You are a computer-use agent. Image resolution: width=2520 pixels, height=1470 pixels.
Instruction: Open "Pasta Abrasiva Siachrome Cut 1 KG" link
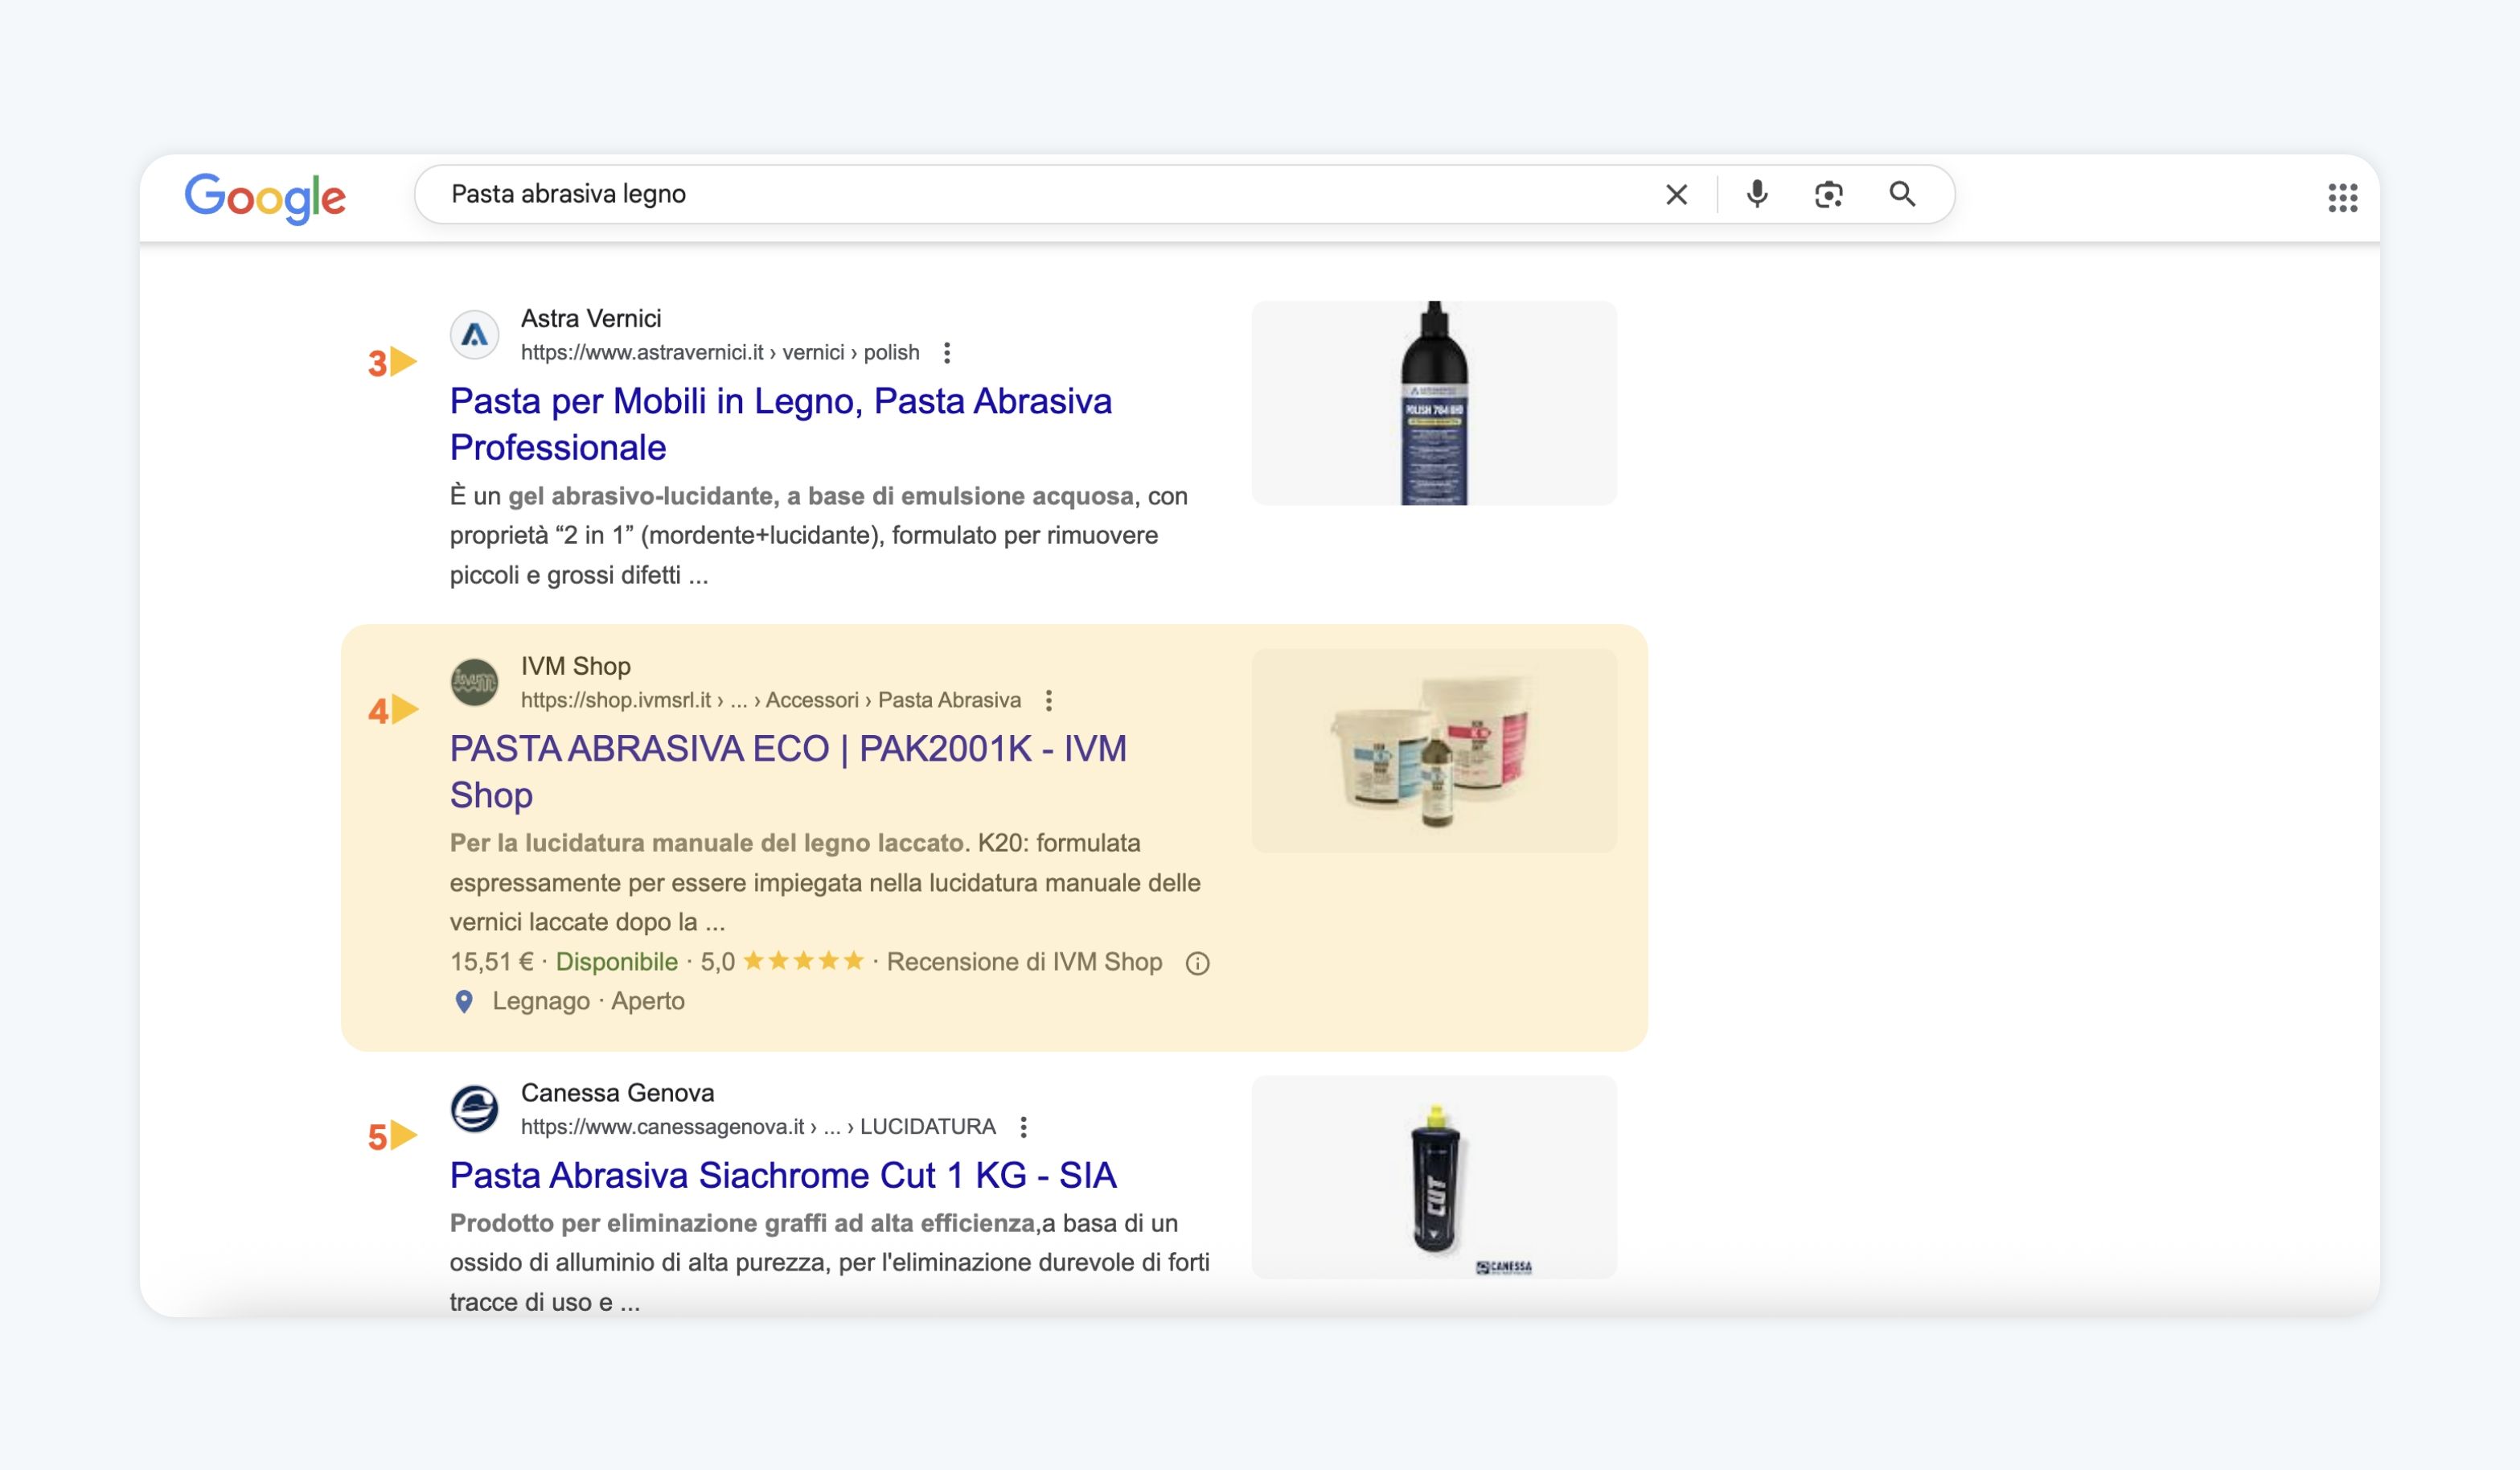(782, 1175)
